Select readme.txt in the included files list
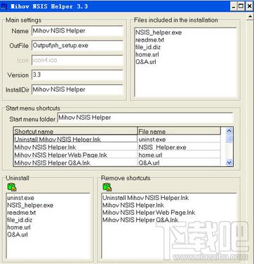This screenshot has height=264, width=254. [x=149, y=39]
